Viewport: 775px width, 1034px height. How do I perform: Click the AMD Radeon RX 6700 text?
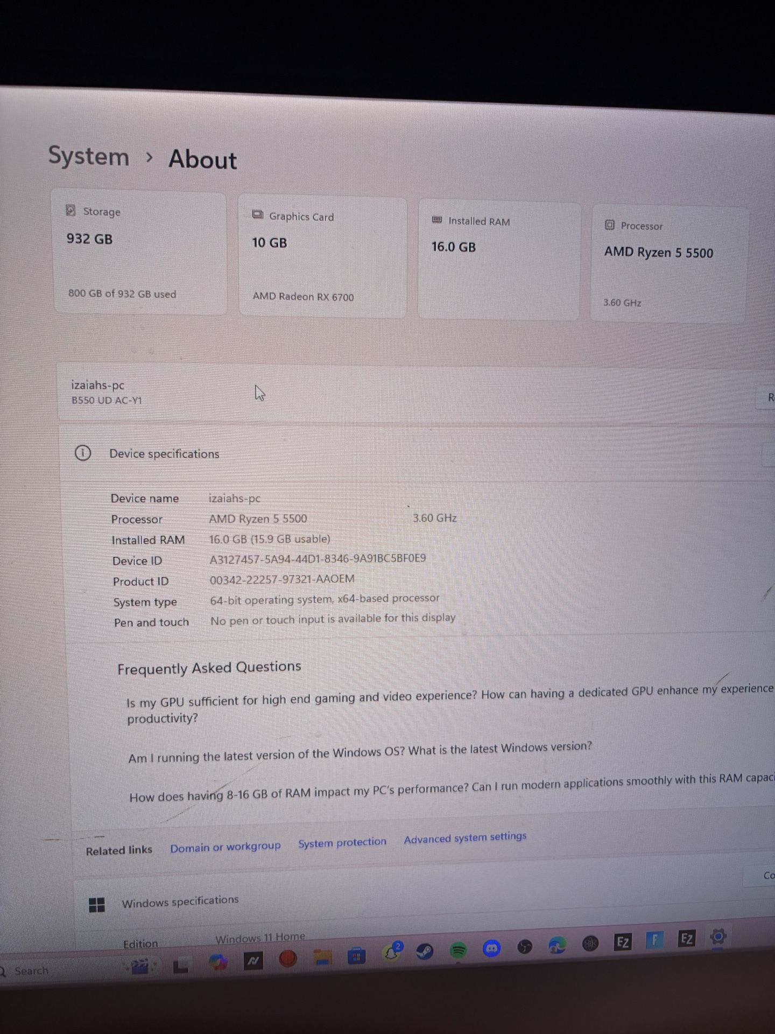[x=304, y=297]
